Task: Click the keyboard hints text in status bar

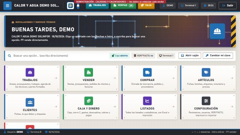Action: click(214, 132)
